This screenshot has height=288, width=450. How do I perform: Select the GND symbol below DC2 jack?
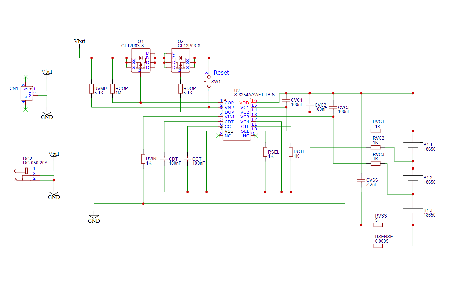click(x=54, y=195)
